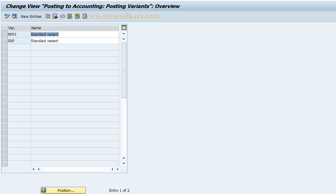Image resolution: width=336 pixels, height=194 pixels.
Task: Click the 'Entry 1 of 2' status text
Action: point(119,190)
